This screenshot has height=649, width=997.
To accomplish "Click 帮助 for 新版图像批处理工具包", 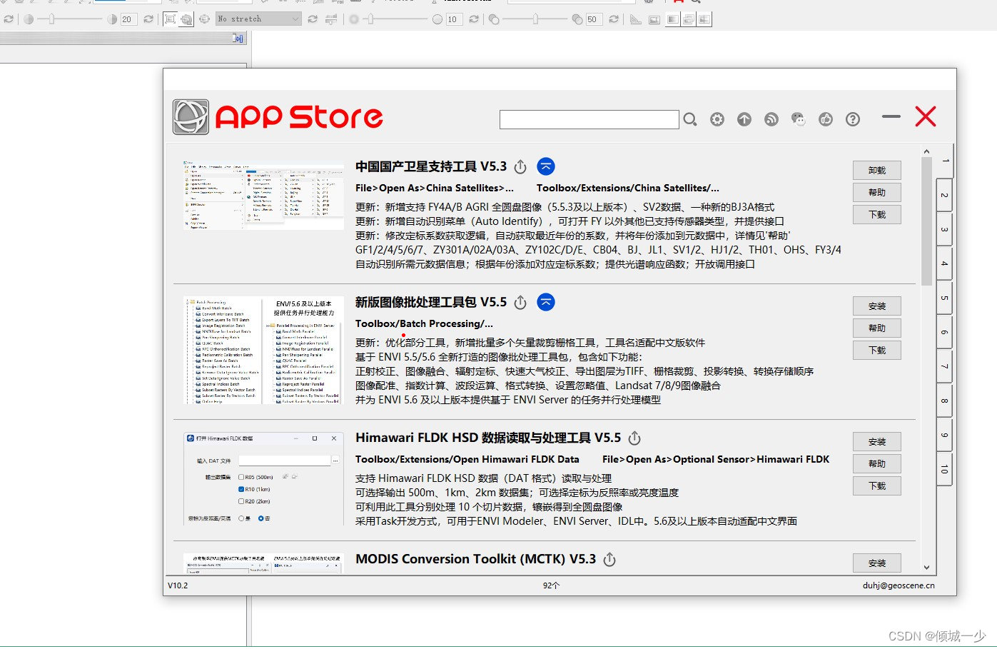I will pos(877,328).
